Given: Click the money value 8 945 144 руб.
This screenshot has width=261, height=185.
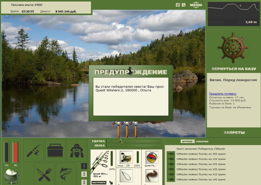Looking at the screenshot, I should pos(66,11).
